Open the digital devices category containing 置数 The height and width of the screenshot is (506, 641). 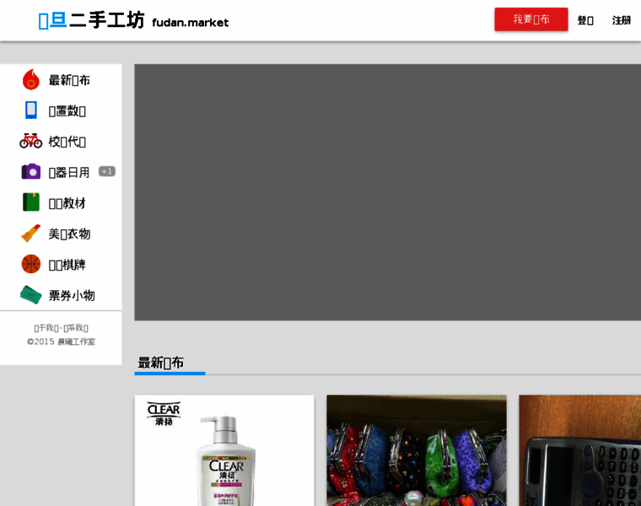click(x=67, y=110)
